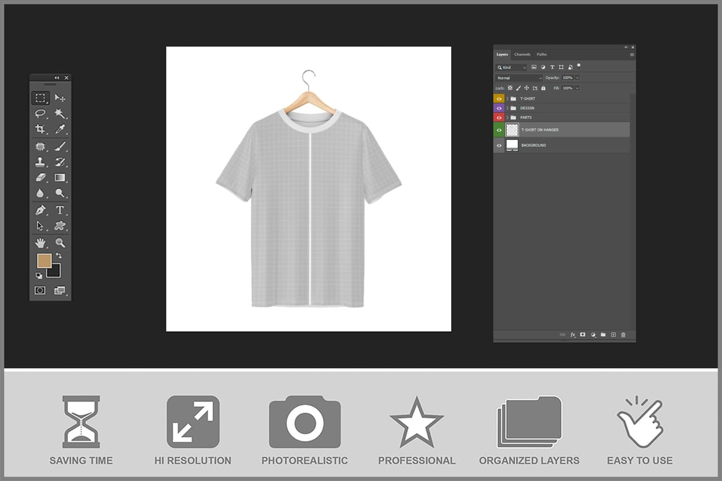The width and height of the screenshot is (722, 481).
Task: Select the Clone Stamp tool
Action: point(41,162)
